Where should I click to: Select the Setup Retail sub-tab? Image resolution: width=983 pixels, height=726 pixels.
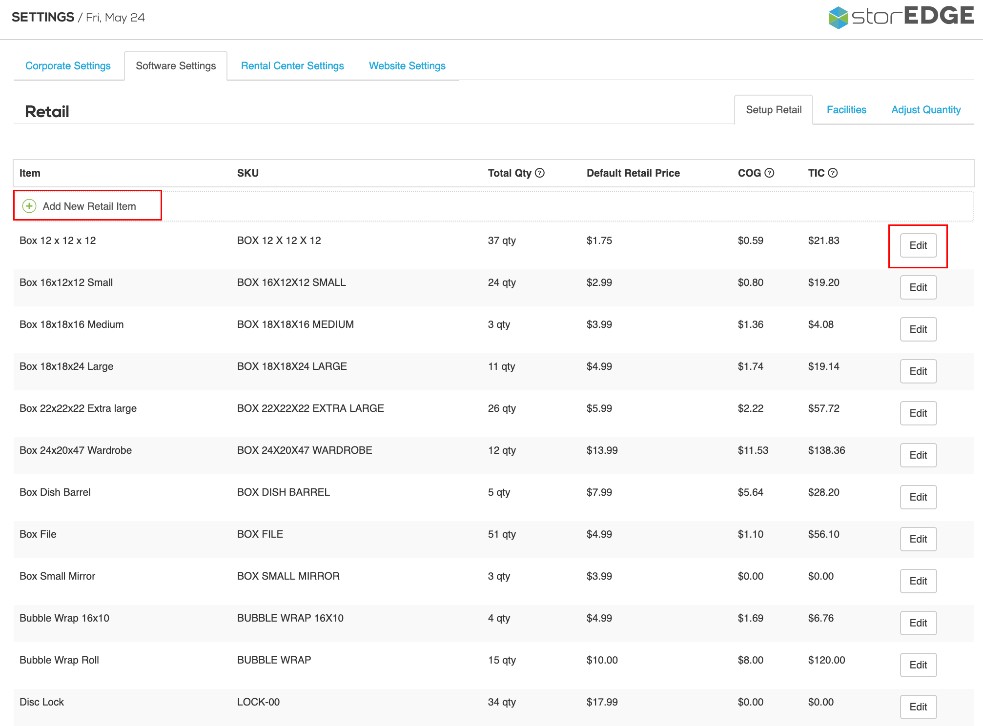click(774, 110)
